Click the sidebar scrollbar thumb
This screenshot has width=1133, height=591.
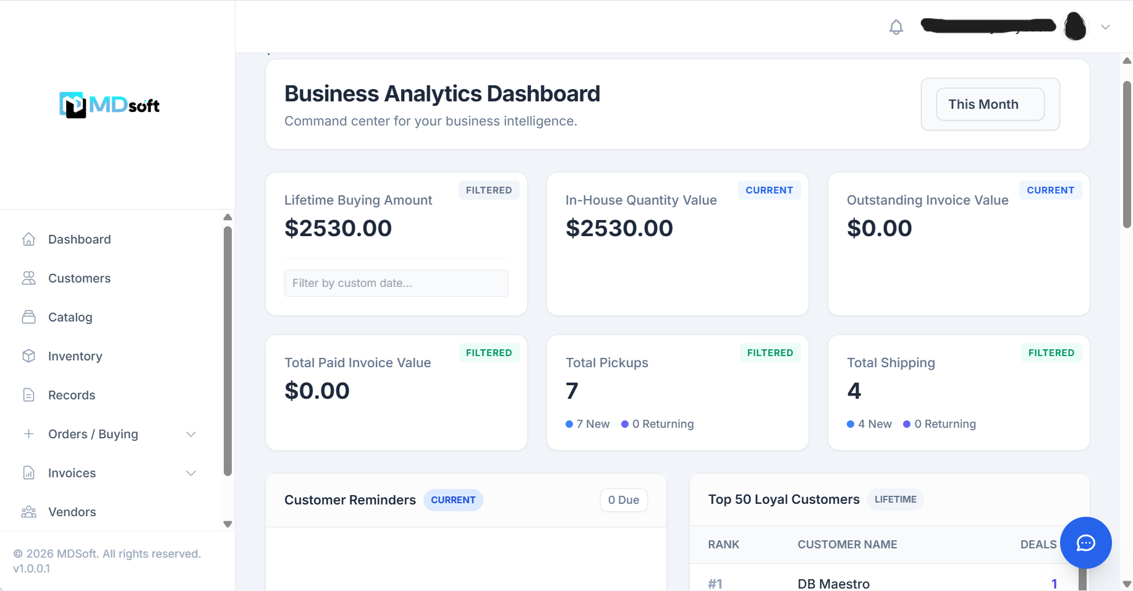coord(227,351)
